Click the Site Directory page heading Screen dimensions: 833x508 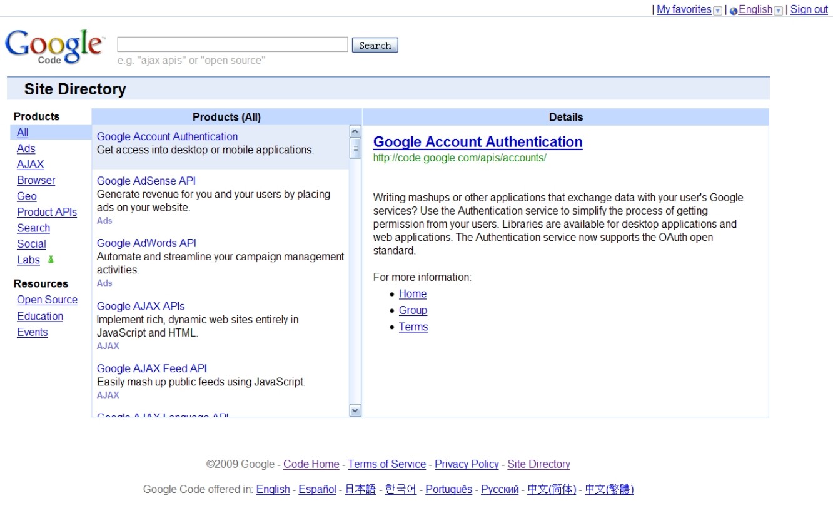(x=75, y=89)
